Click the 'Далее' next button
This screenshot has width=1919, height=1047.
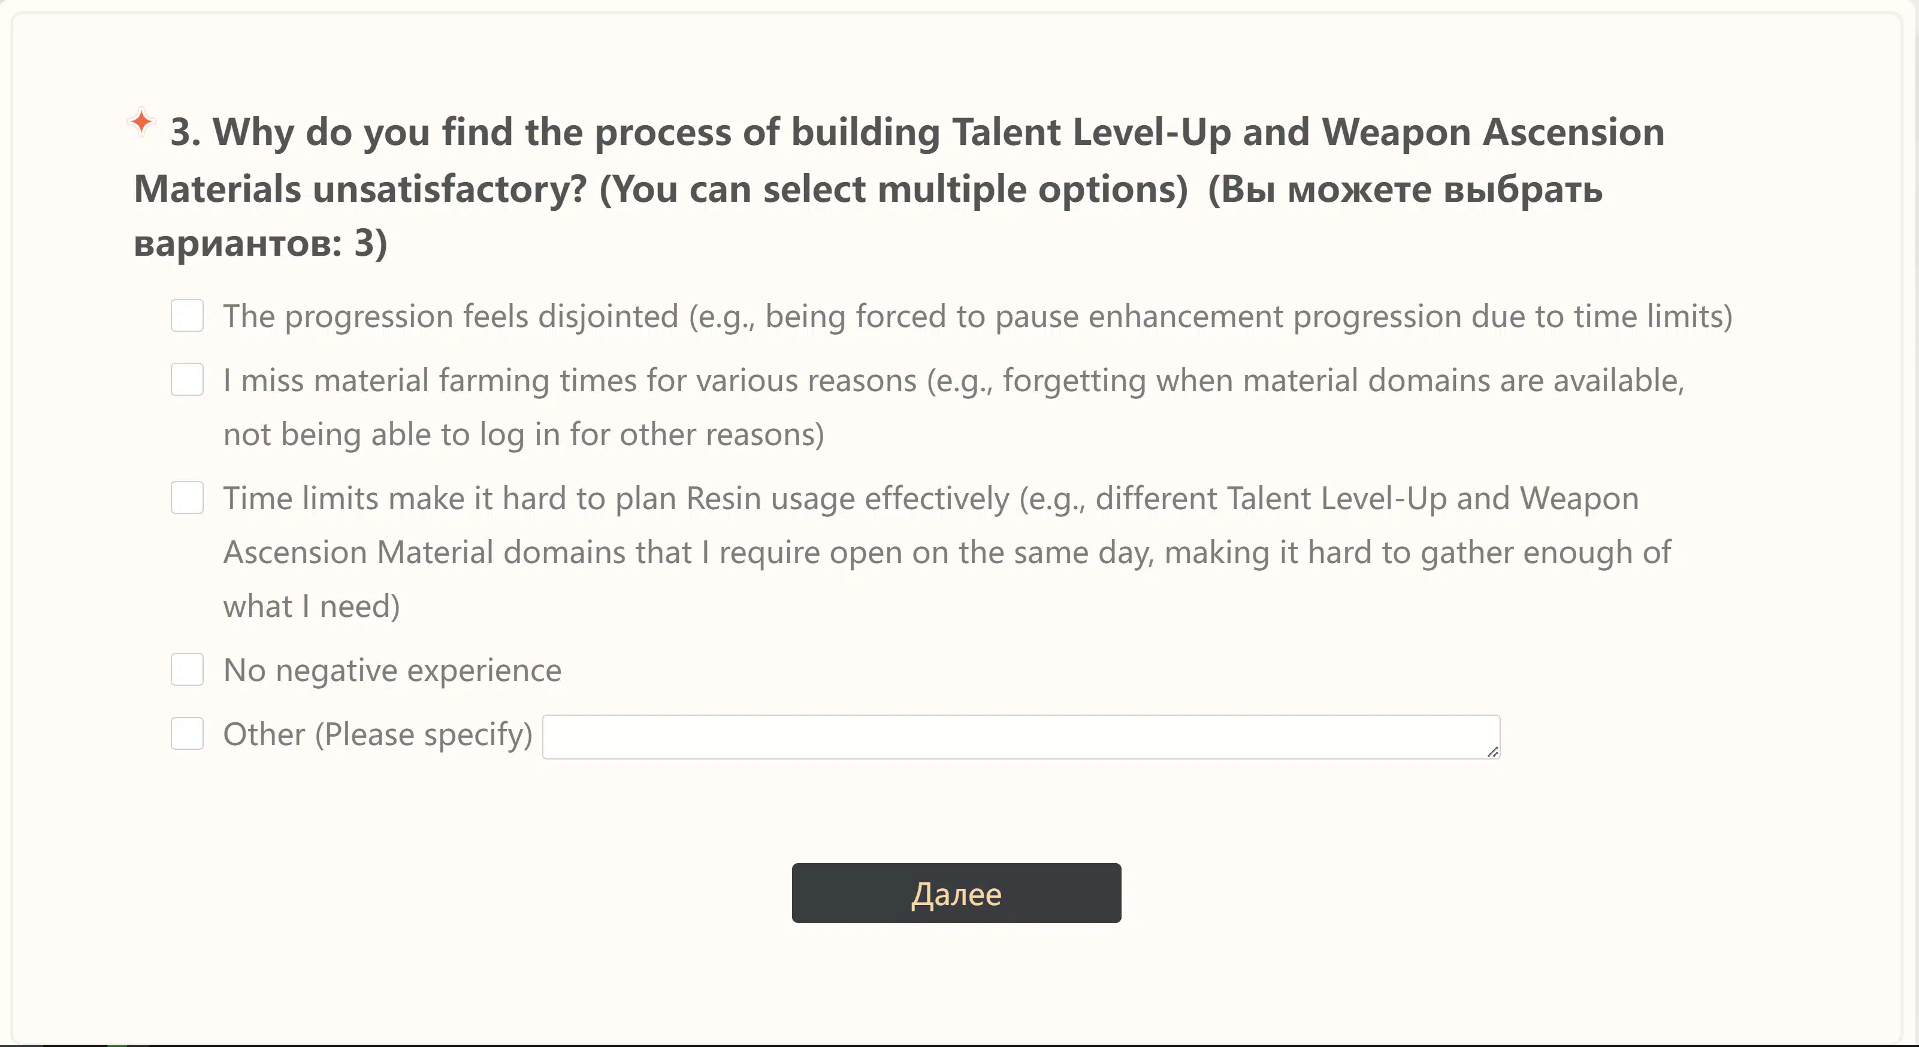point(957,893)
